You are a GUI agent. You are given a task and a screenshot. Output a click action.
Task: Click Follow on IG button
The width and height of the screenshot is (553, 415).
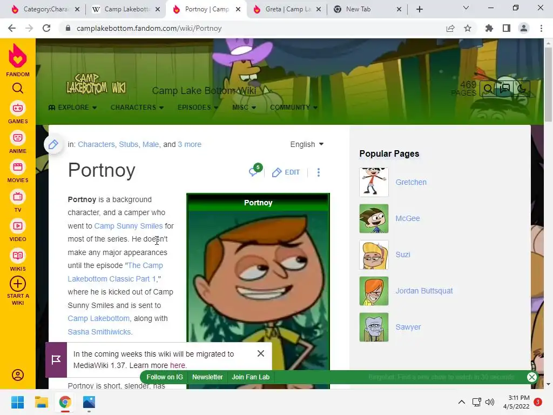click(165, 377)
